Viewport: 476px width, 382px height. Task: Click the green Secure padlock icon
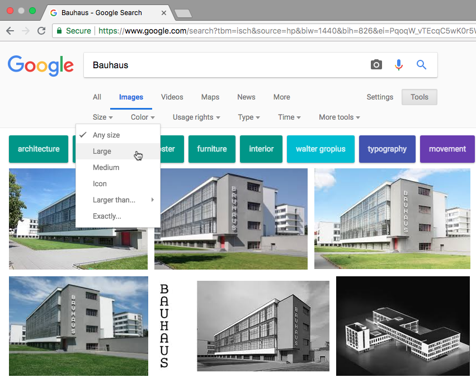59,31
